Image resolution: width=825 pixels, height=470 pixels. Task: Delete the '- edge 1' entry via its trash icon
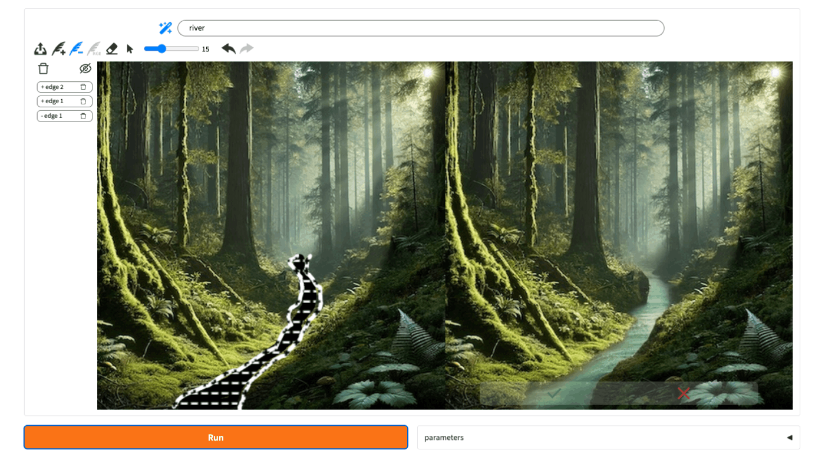point(83,116)
